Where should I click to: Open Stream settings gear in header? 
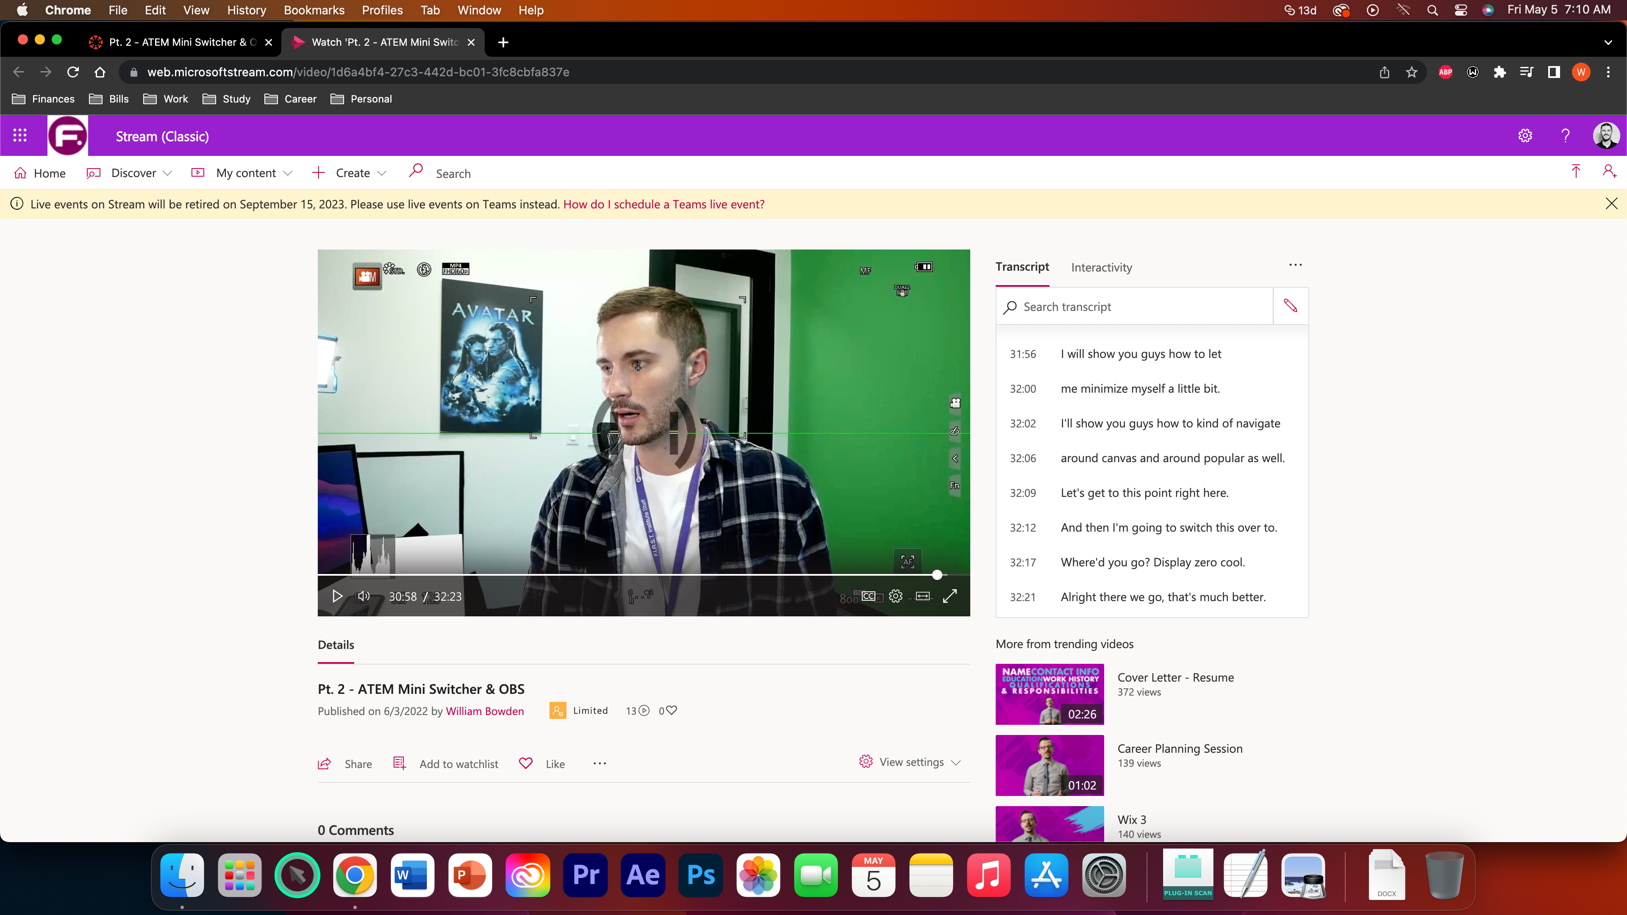click(x=1525, y=136)
